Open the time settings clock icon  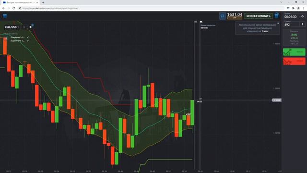click(303, 17)
